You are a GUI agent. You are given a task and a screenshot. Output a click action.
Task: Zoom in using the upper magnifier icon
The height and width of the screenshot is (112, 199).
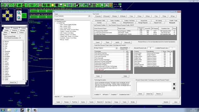pos(19,13)
